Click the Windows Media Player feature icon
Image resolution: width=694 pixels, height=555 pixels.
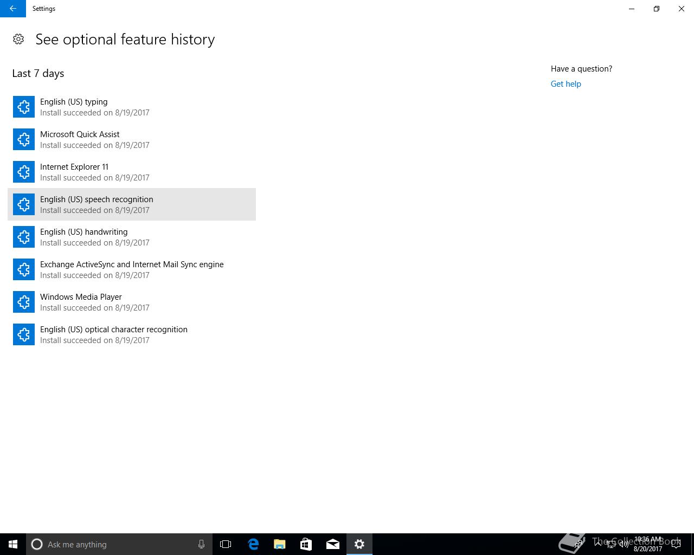24,302
